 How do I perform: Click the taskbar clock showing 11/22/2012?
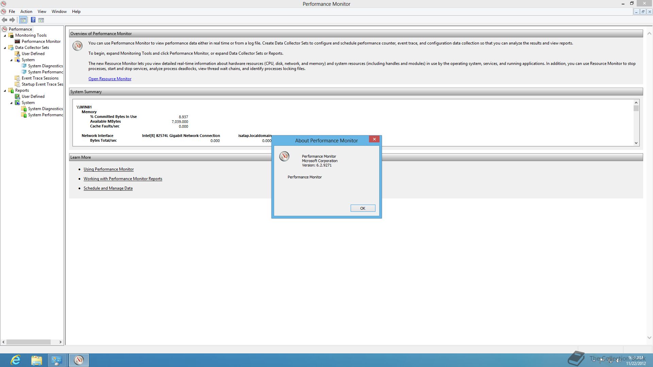click(636, 361)
